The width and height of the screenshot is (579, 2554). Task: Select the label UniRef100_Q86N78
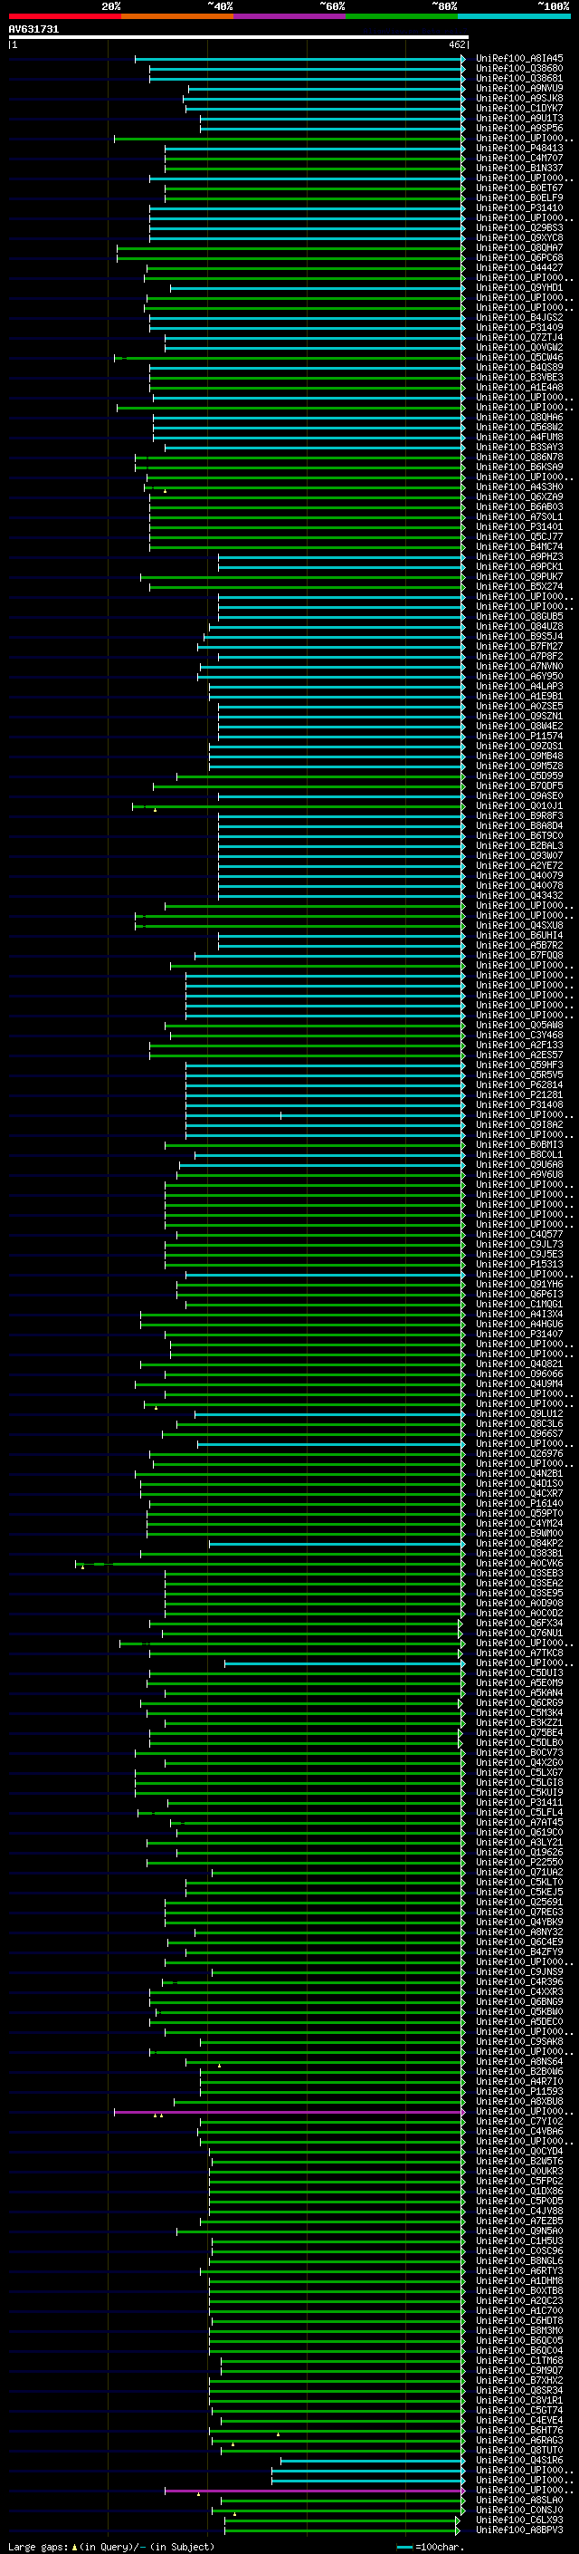click(x=518, y=458)
